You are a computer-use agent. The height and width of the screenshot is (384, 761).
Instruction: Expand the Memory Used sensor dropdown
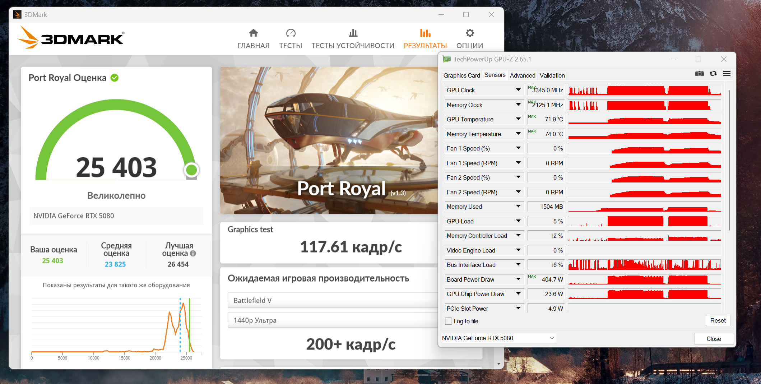tap(518, 206)
